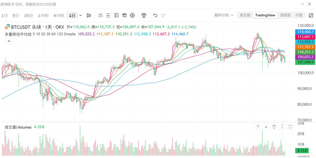Switch to the 深度图 tab
Image resolution: width=316 pixels, height=158 pixels.
(285, 15)
